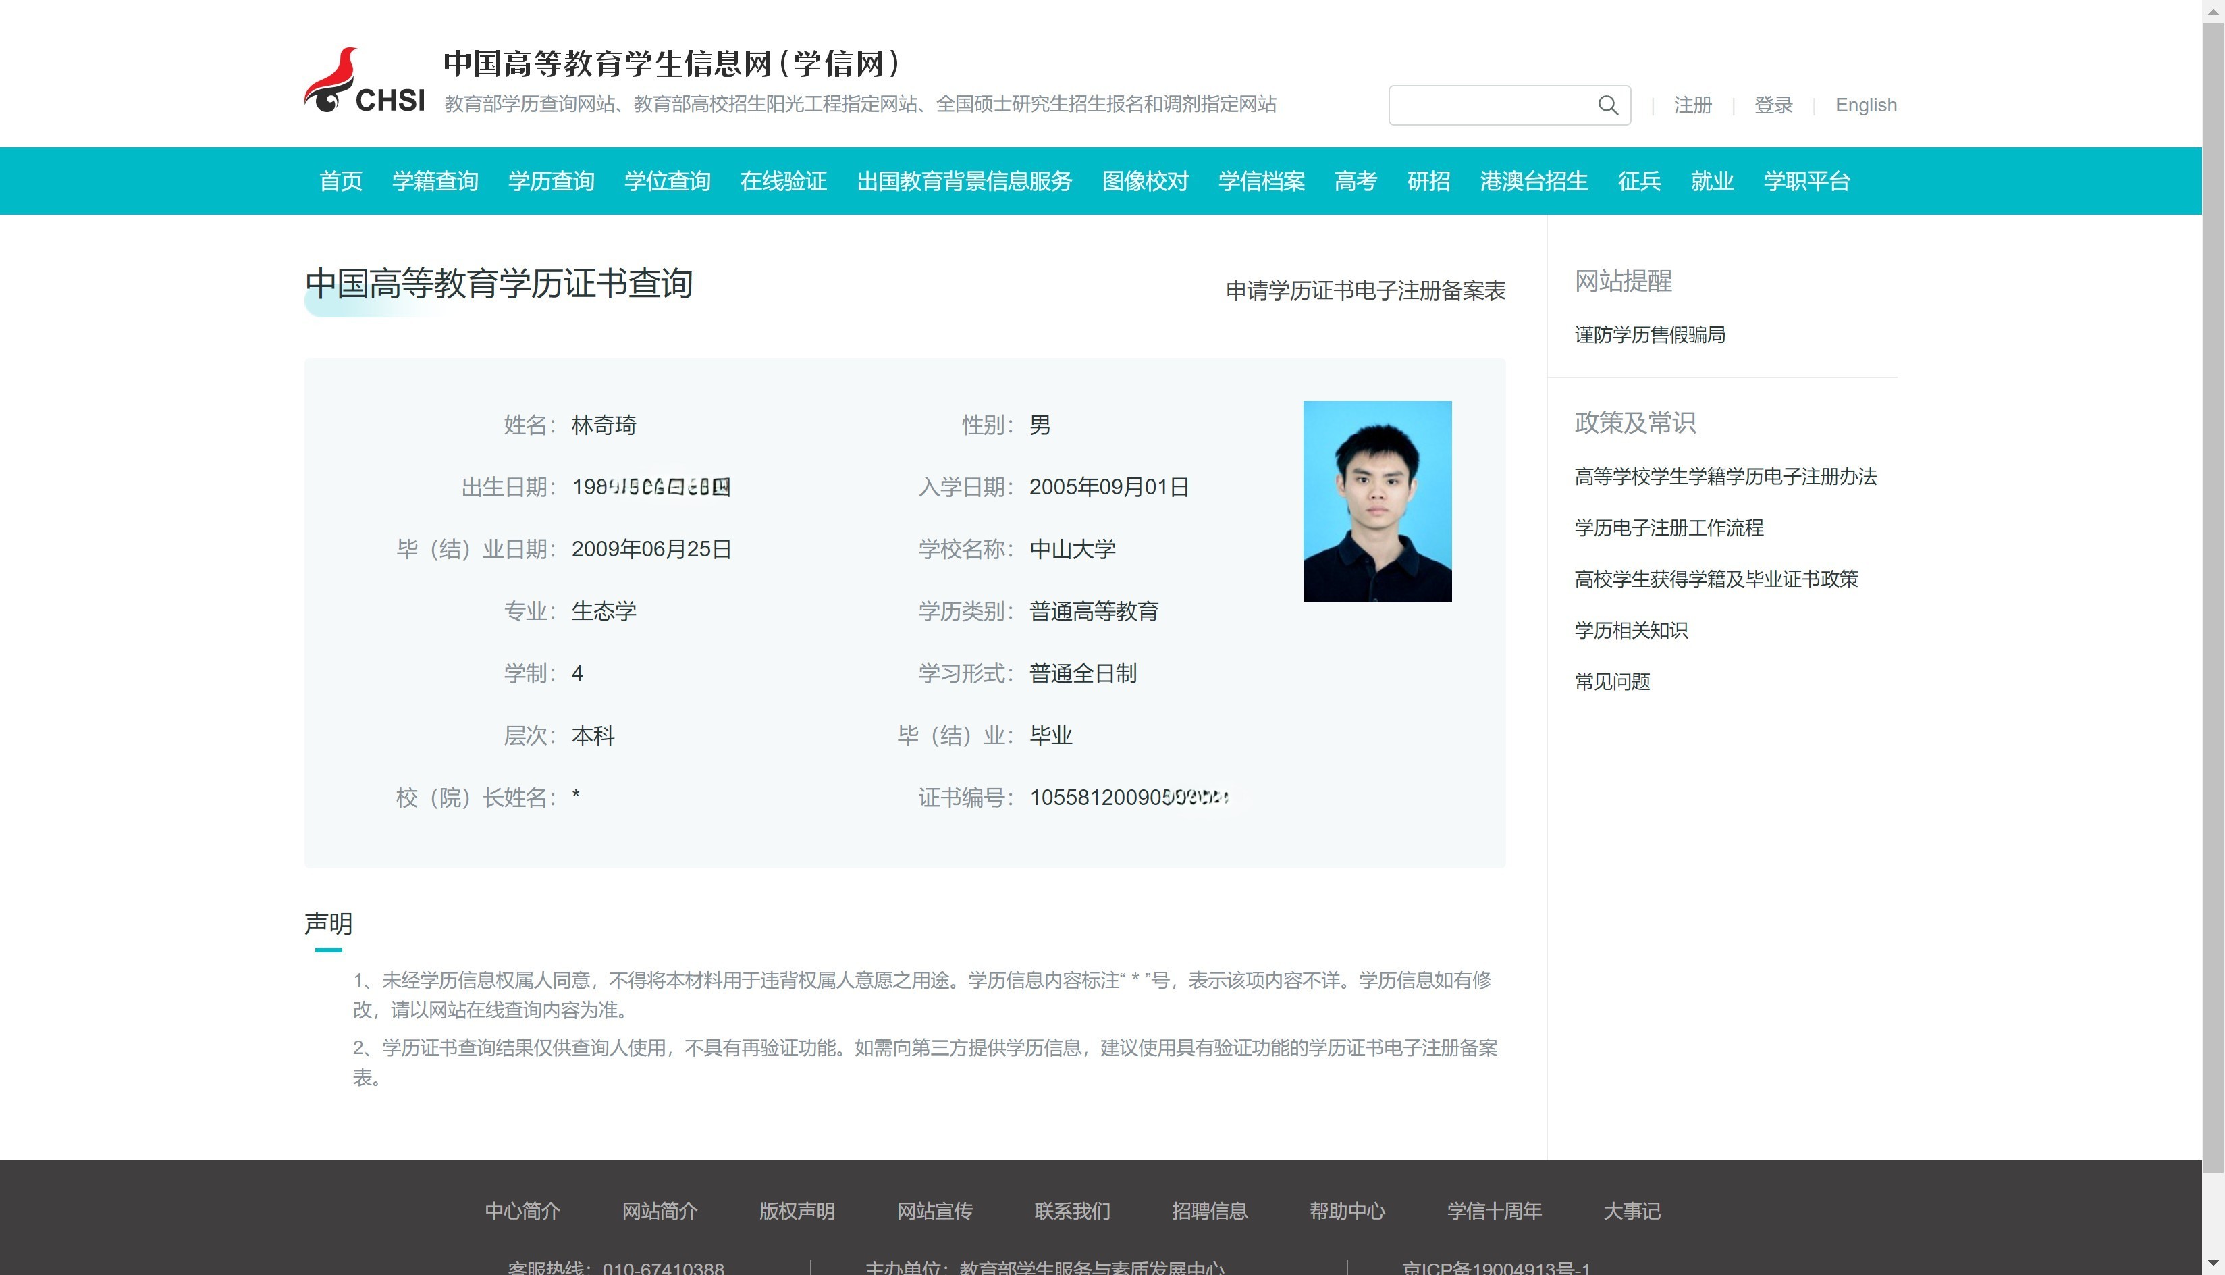Go to 首页 in navigation bar

tap(340, 181)
